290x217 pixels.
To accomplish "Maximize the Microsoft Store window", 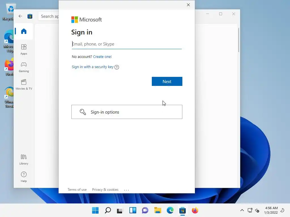I will click(x=221, y=14).
